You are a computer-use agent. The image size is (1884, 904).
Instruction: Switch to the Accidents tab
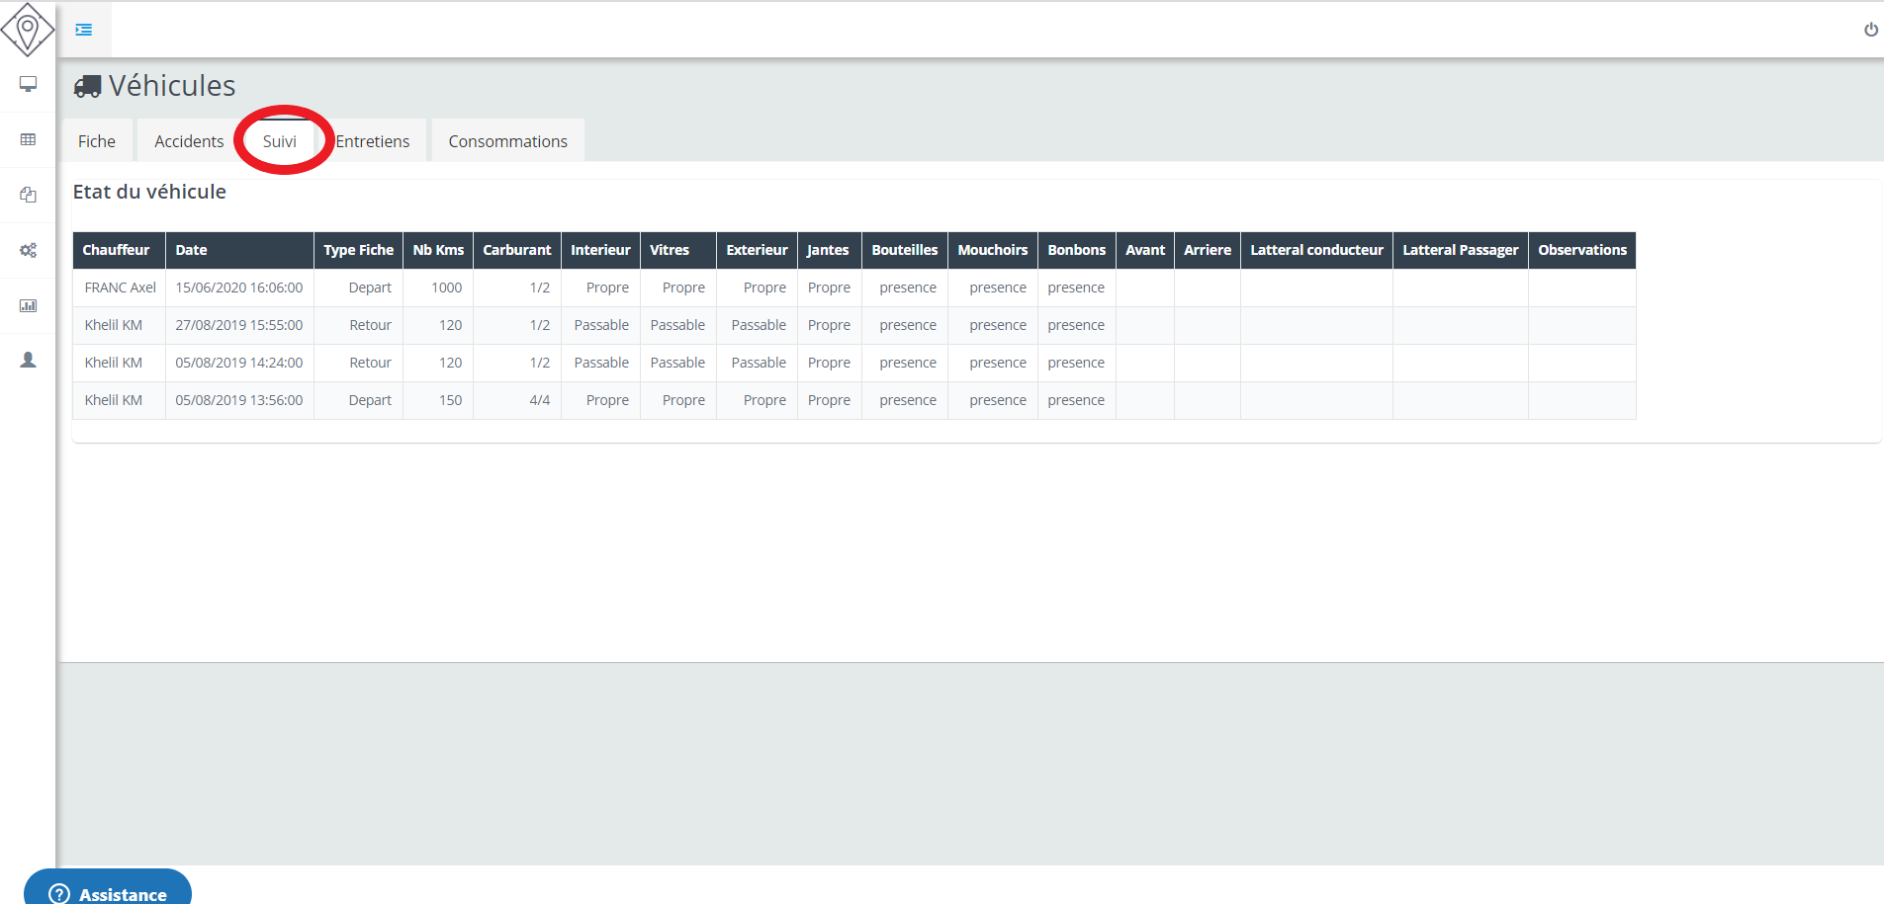(189, 141)
